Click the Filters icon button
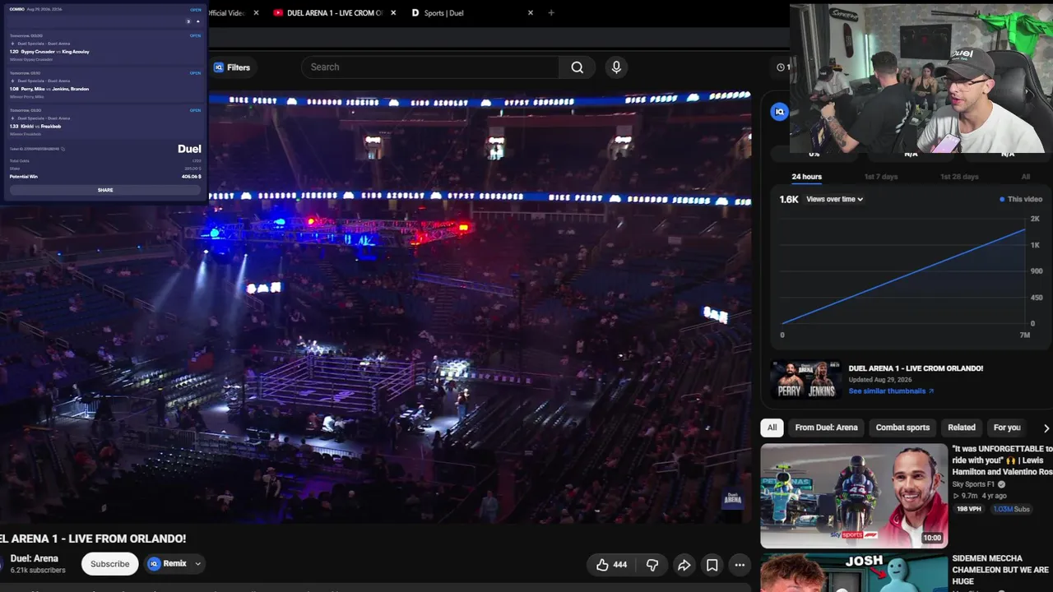This screenshot has width=1053, height=592. 232,67
